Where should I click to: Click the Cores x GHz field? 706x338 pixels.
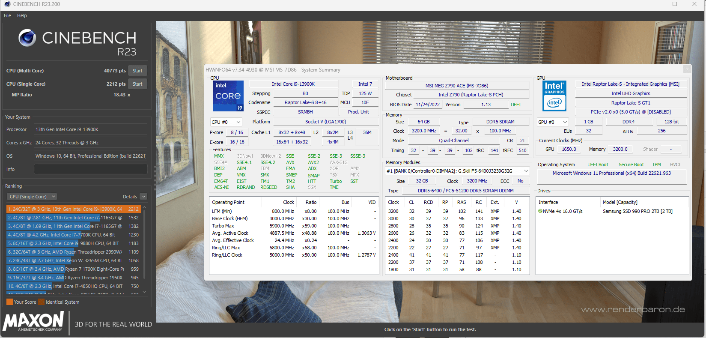click(x=90, y=143)
